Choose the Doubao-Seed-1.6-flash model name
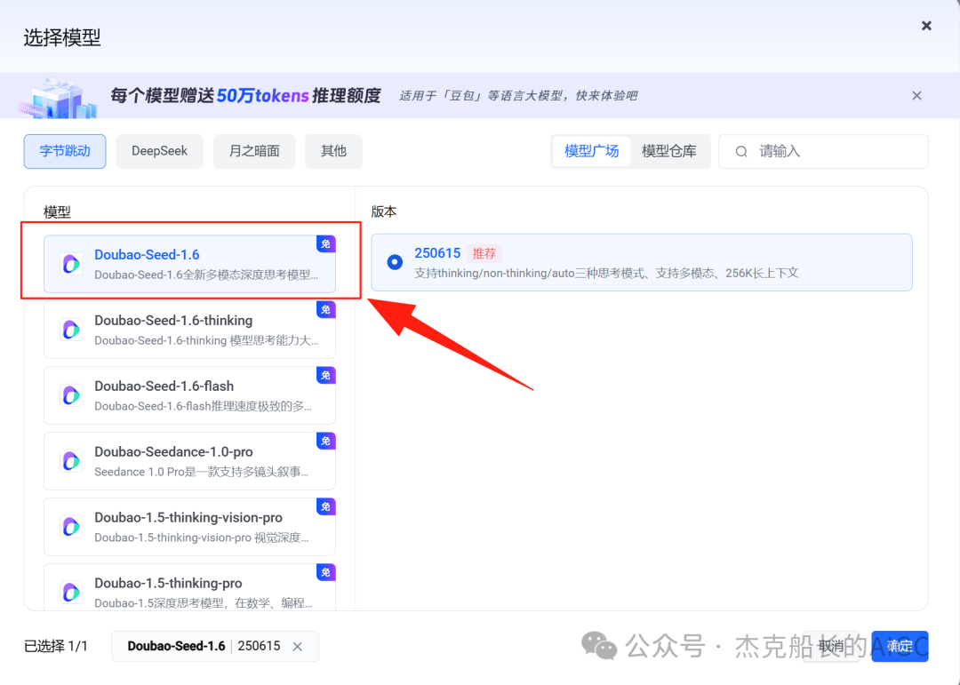Image resolution: width=960 pixels, height=685 pixels. pos(164,386)
